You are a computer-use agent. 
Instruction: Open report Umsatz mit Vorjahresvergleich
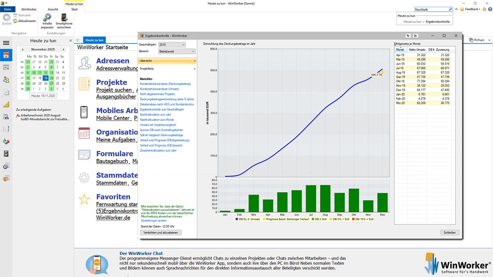(158, 125)
